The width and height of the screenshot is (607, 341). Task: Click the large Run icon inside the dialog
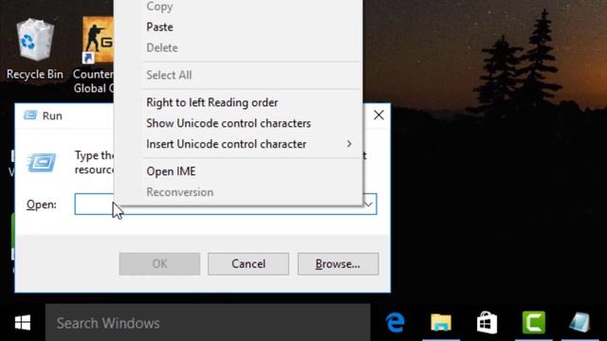[42, 162]
